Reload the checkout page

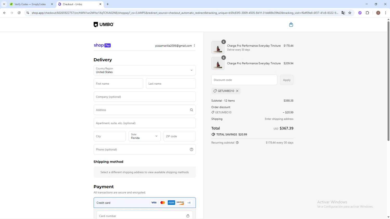click(x=19, y=13)
